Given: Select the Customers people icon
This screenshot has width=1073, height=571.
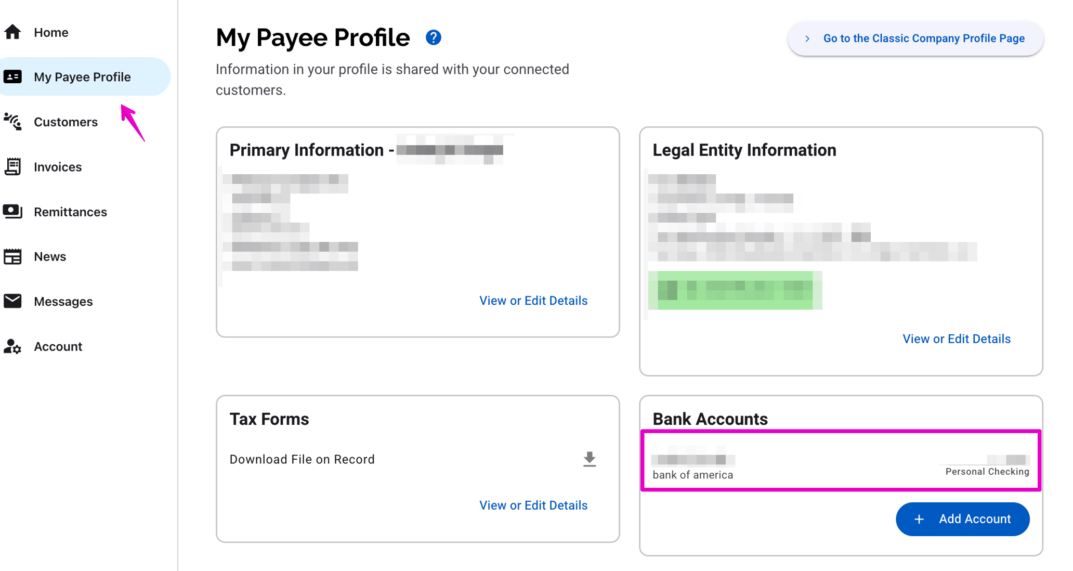Looking at the screenshot, I should (x=12, y=122).
